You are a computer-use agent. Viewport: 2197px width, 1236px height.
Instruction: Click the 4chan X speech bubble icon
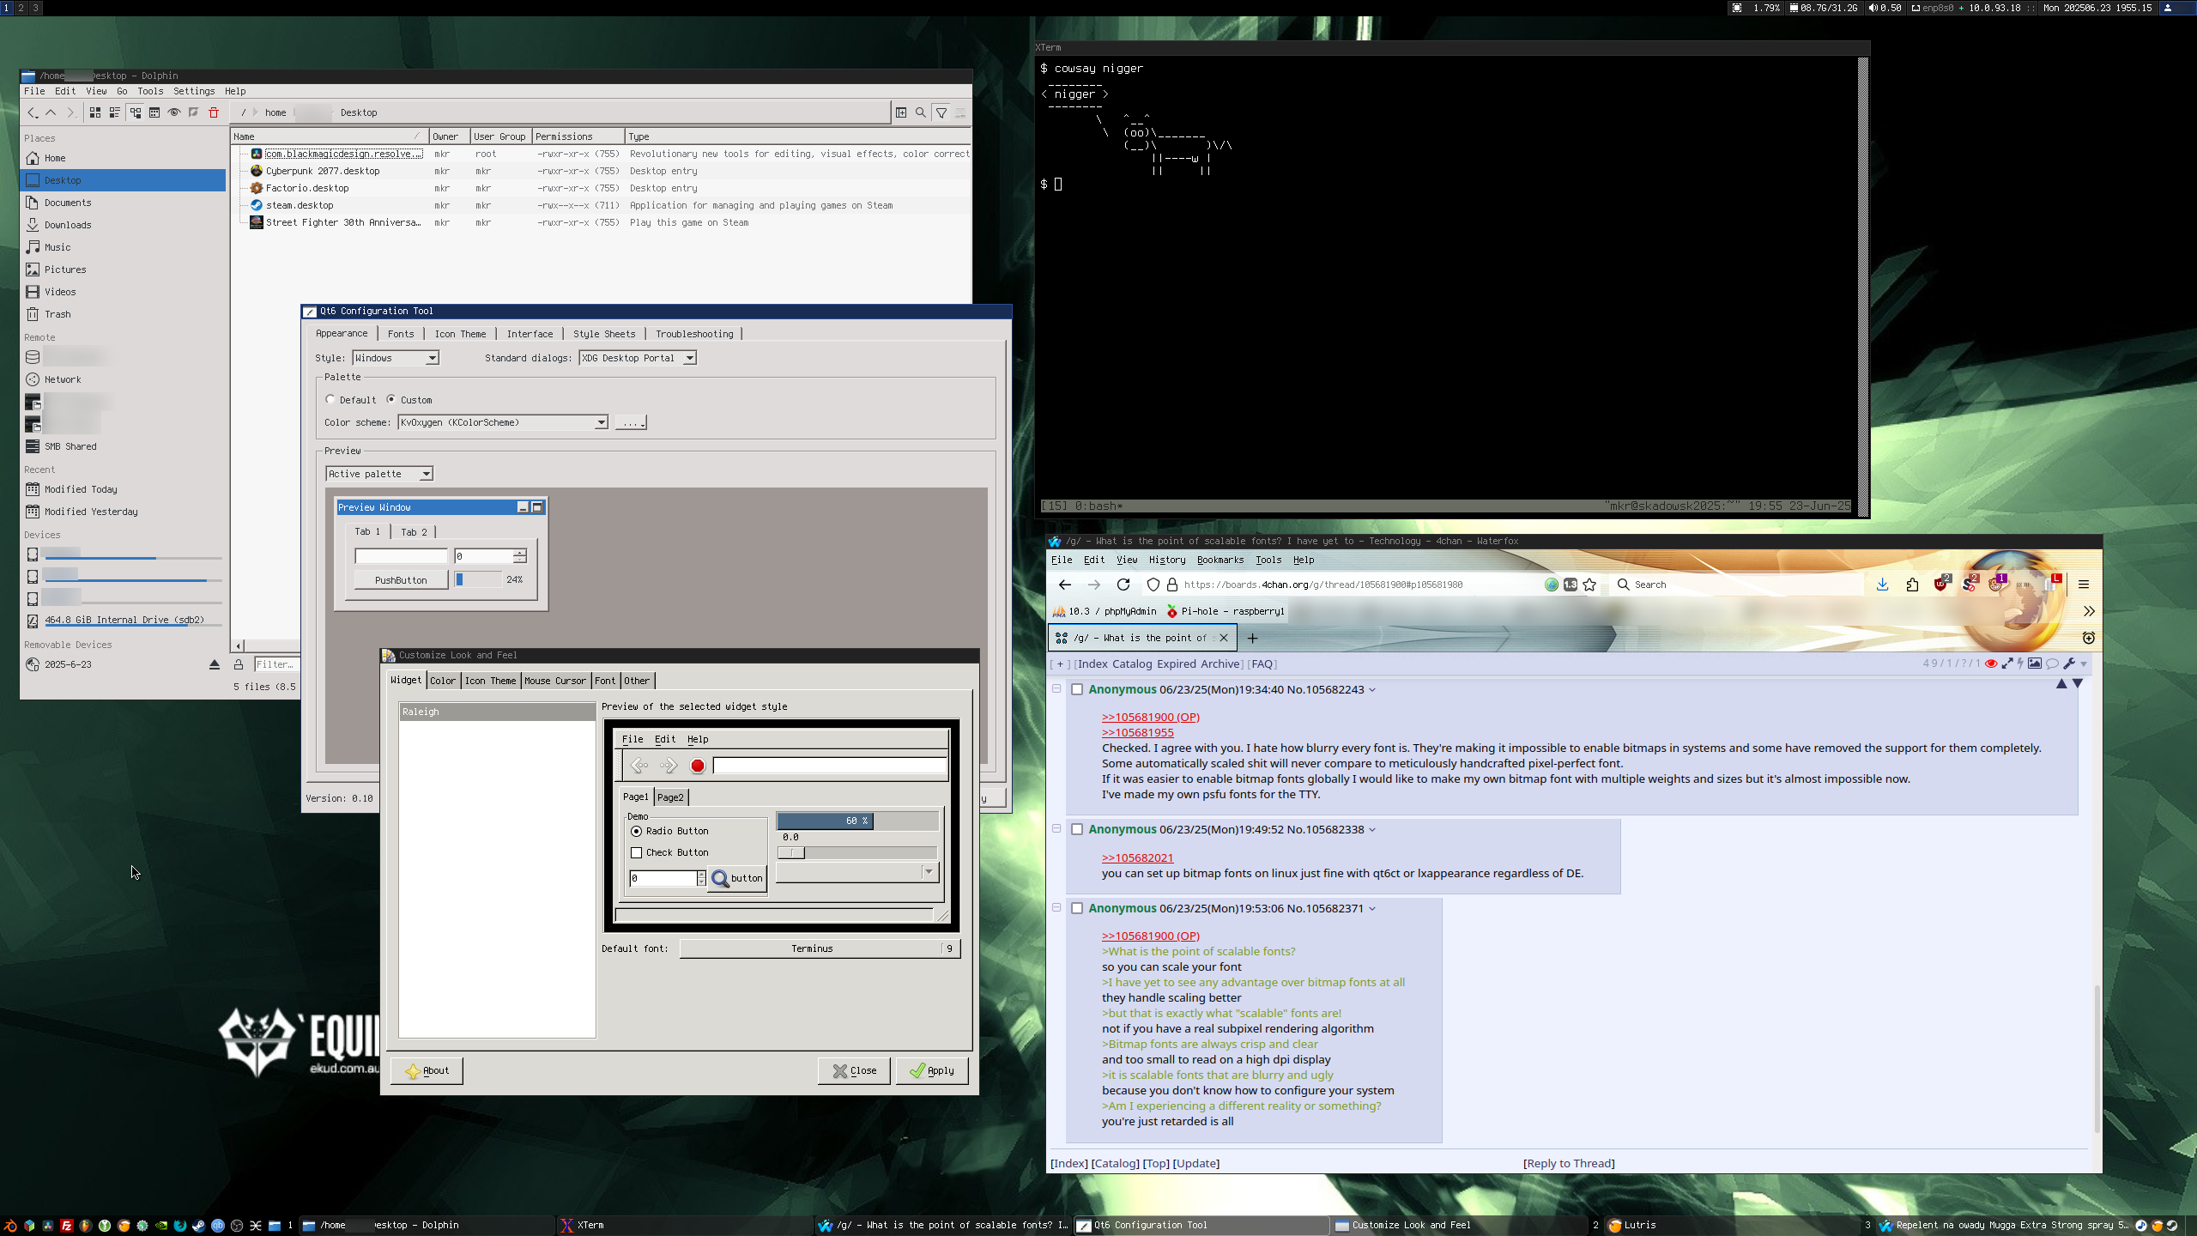click(2052, 663)
